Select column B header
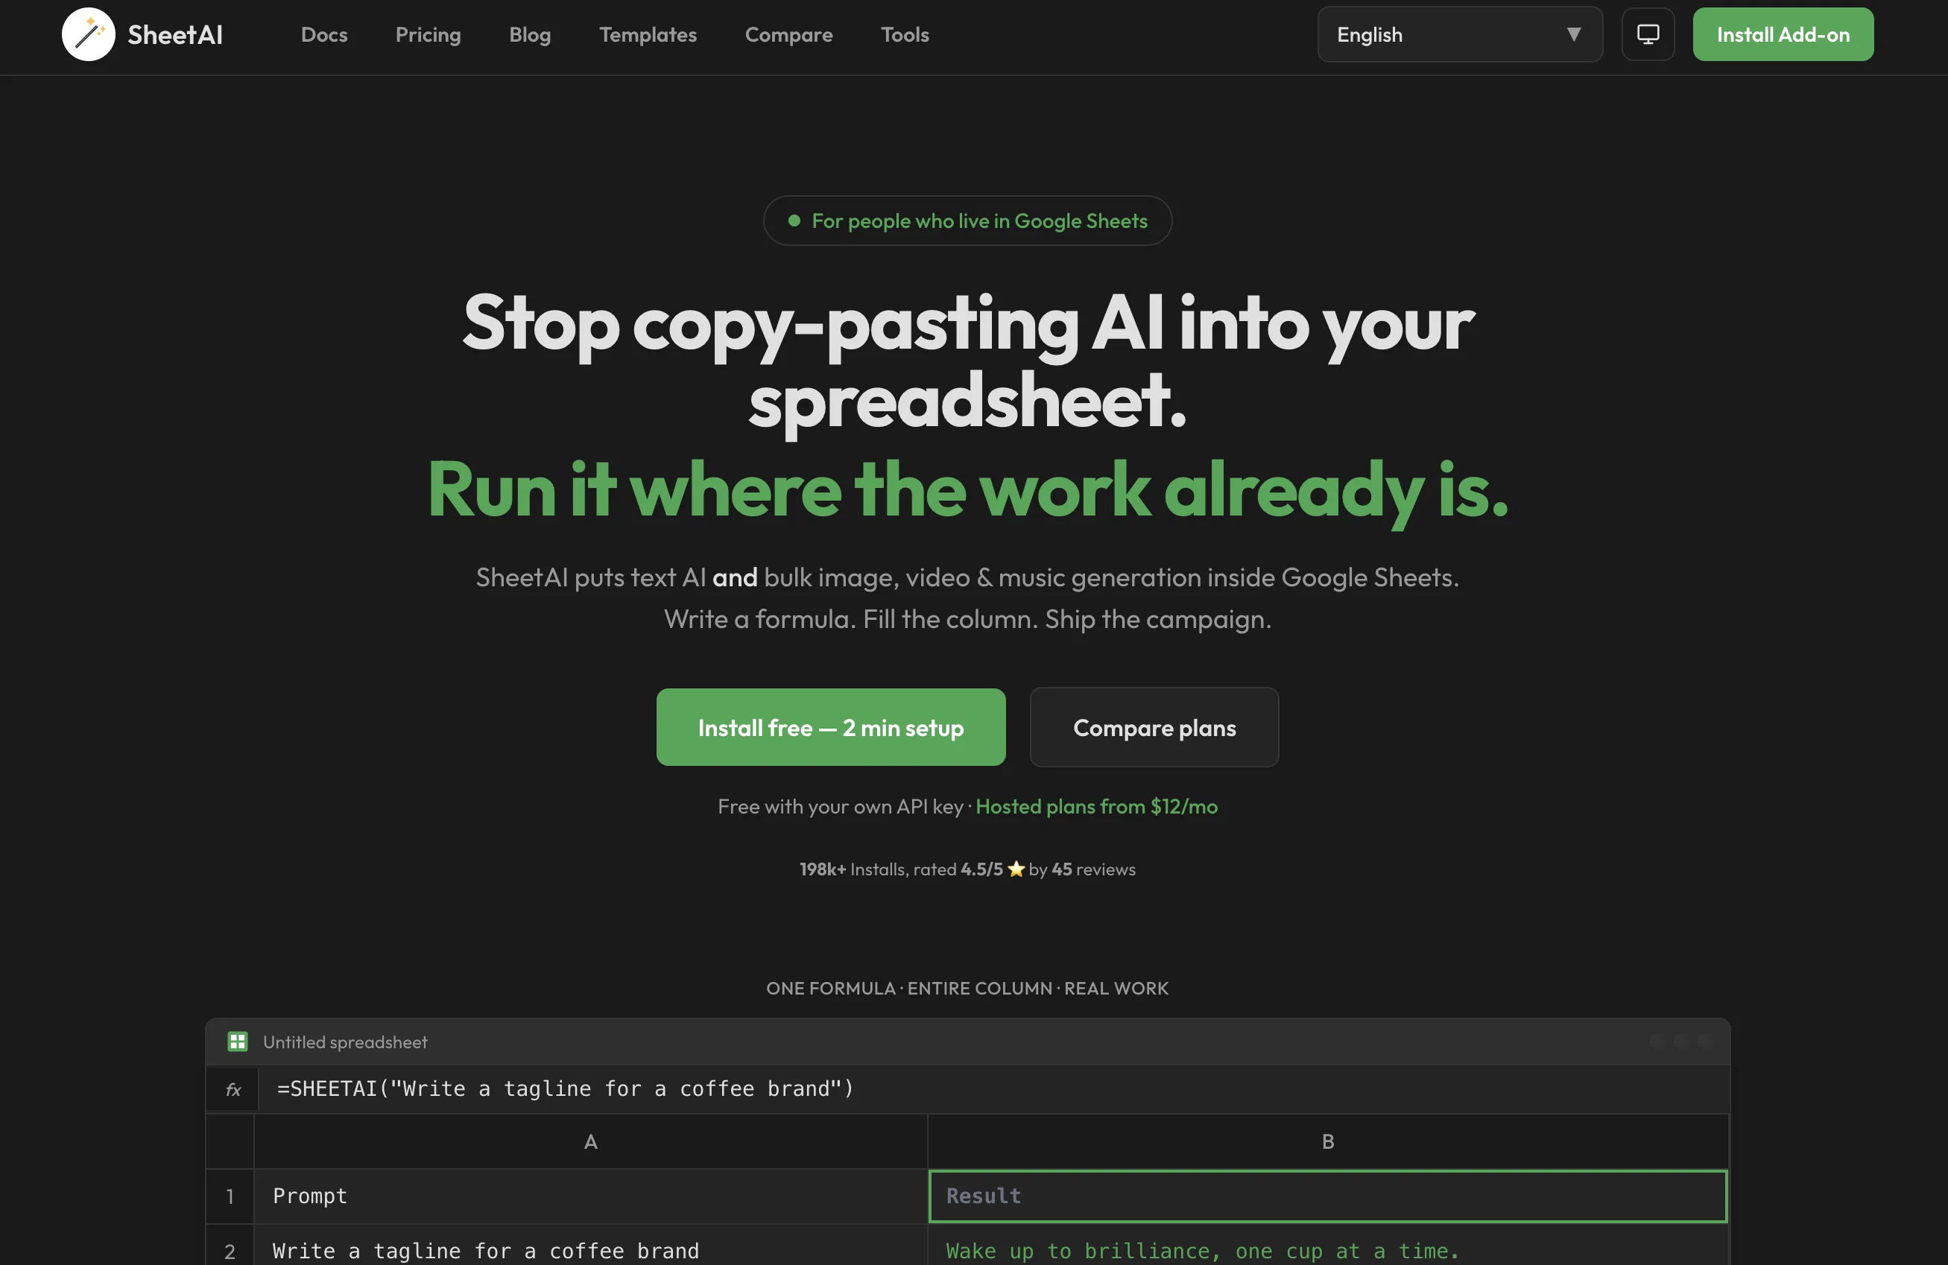Viewport: 1948px width, 1265px height. pos(1327,1141)
